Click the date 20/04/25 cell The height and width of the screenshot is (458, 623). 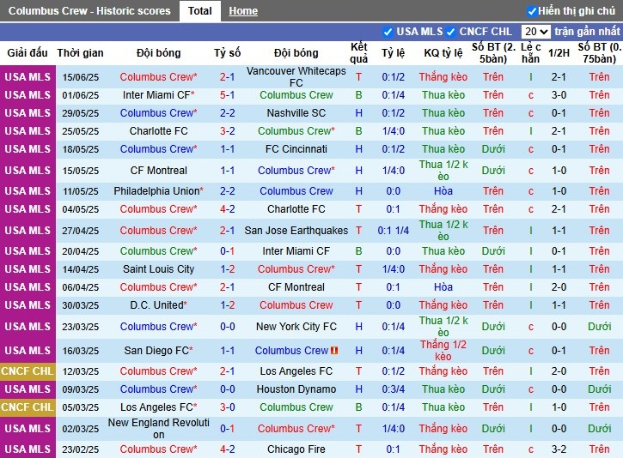(x=80, y=251)
